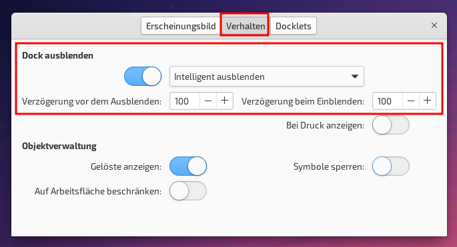Turn off Gelöste anzeigen switch

[188, 166]
